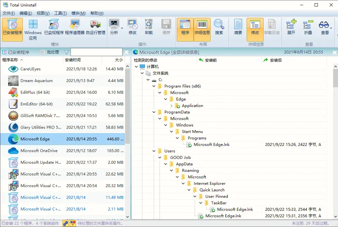
Task: Select CareUEyes in the program list
Action: coord(62,69)
